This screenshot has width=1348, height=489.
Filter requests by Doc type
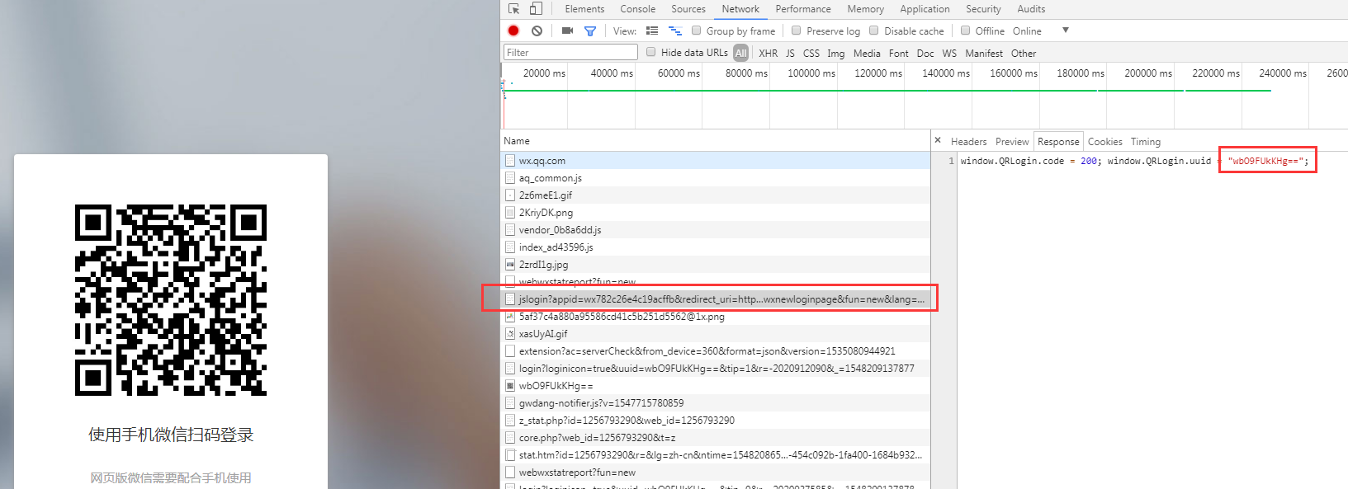pos(925,53)
